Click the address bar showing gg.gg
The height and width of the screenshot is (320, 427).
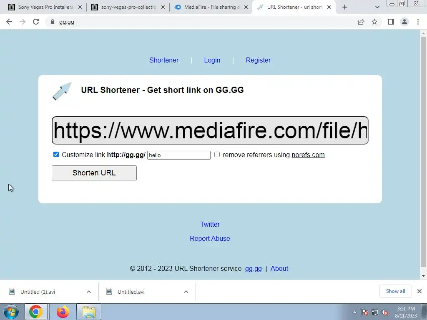point(201,22)
